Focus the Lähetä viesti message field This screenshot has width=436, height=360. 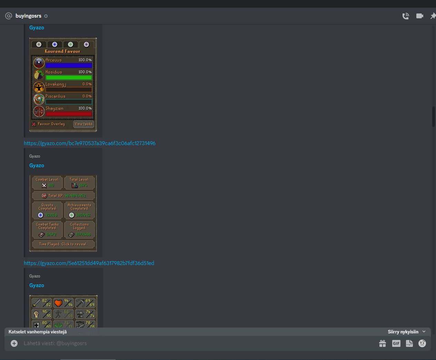tap(198, 343)
